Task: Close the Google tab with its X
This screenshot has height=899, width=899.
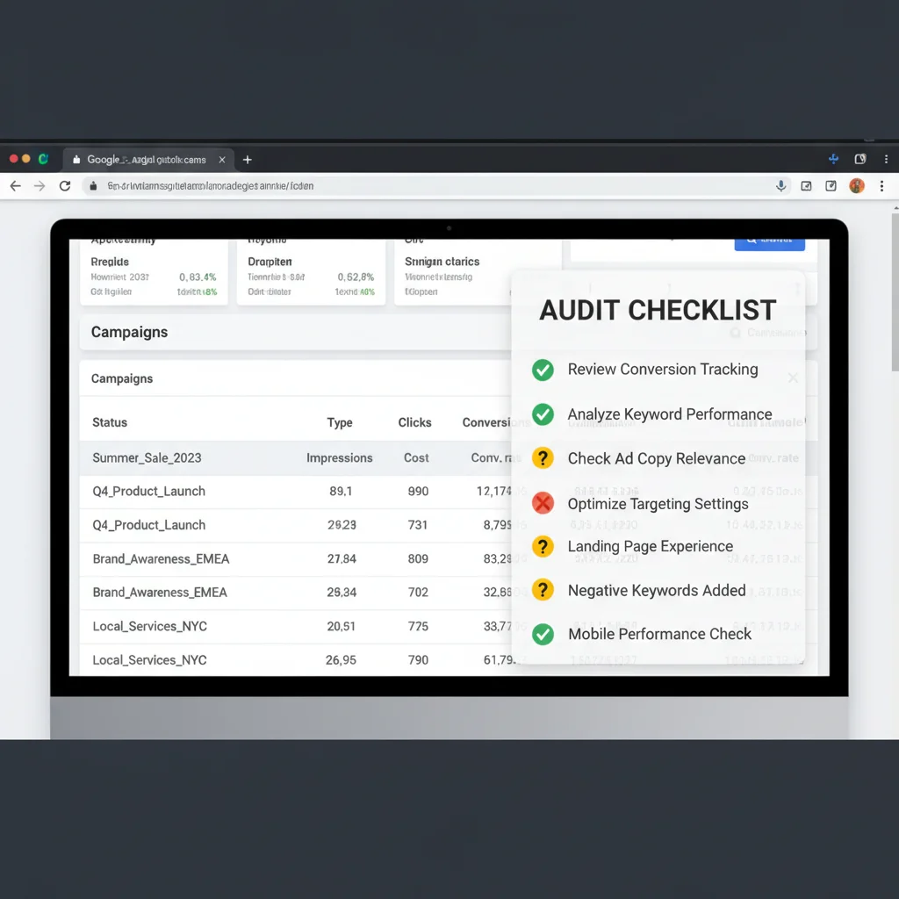Action: click(x=222, y=160)
